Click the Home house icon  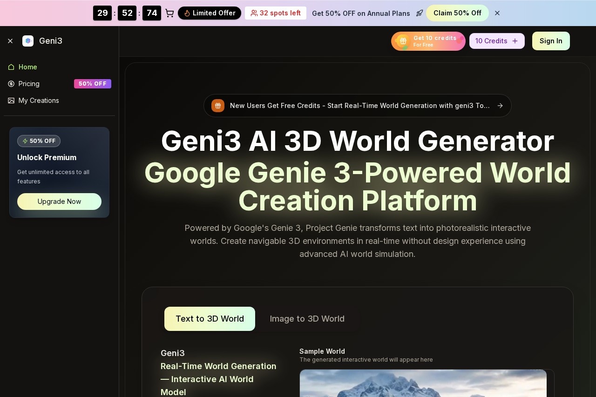(11, 67)
